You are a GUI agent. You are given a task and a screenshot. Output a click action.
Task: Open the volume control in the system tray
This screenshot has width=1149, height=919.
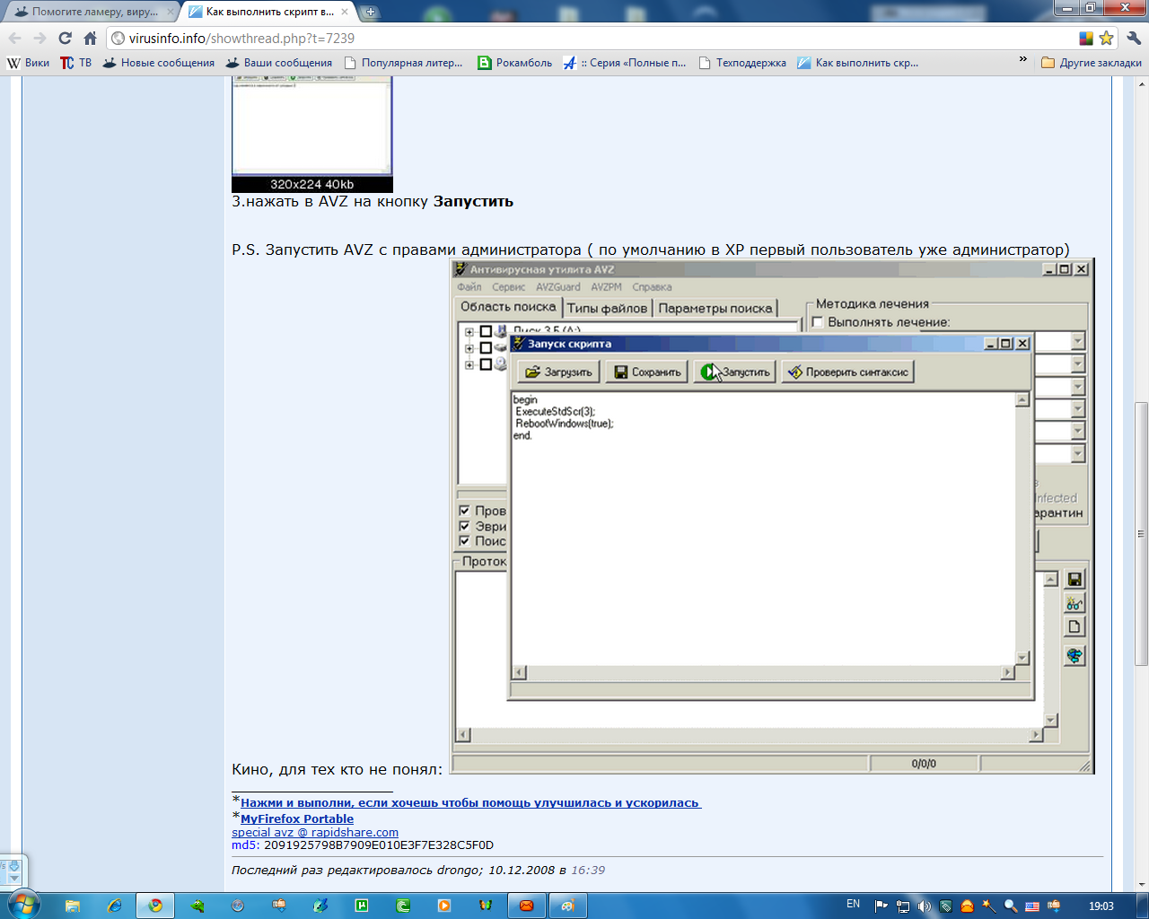(924, 906)
